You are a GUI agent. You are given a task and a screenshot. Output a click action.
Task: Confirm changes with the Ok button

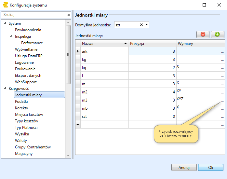coord(210,167)
